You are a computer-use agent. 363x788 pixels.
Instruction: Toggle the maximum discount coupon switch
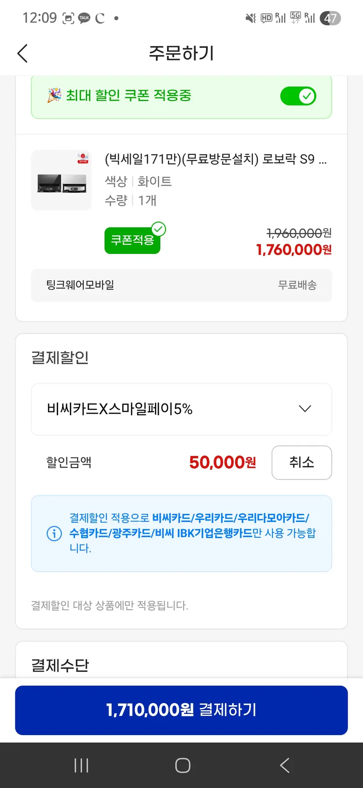[298, 96]
